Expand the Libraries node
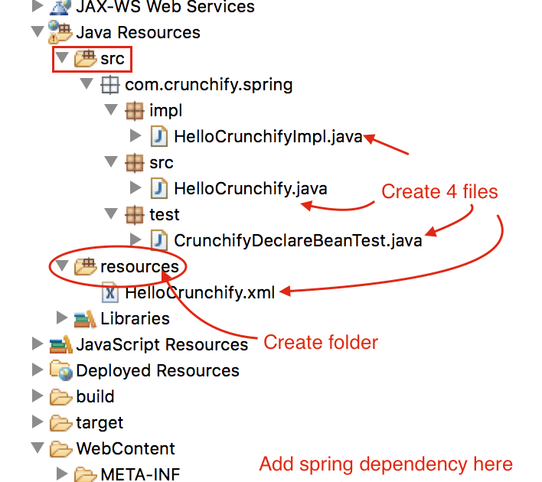The width and height of the screenshot is (542, 482). click(x=62, y=318)
